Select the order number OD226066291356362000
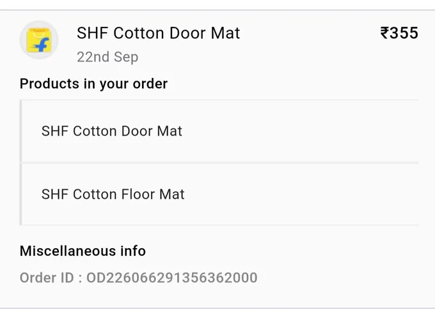Screen dimensions: 435x312 171,277
